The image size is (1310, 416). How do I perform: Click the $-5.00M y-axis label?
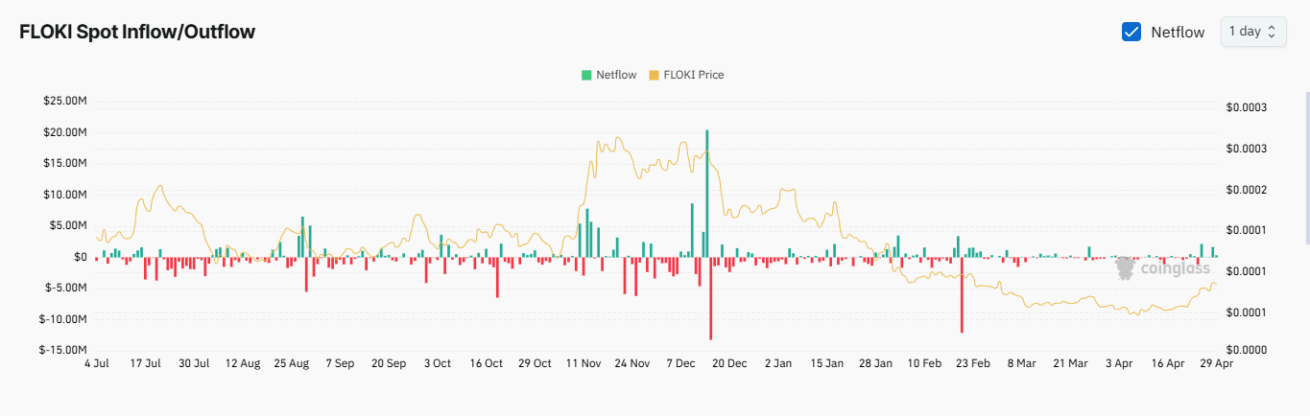click(65, 288)
